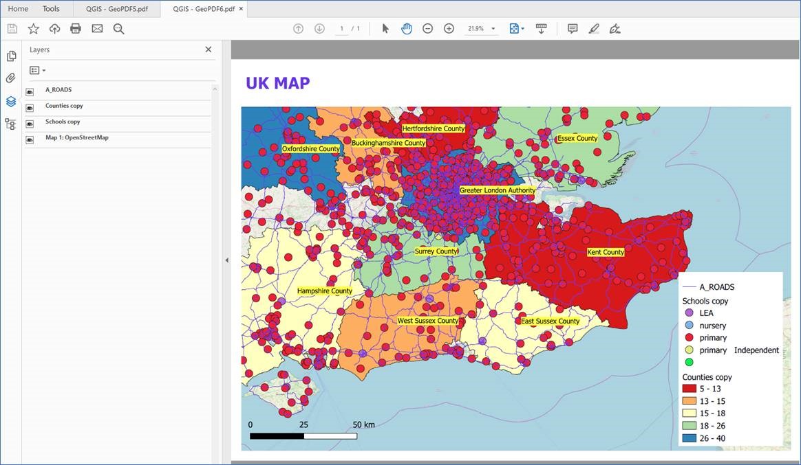Open the zoom percentage dropdown
Image resolution: width=801 pixels, height=465 pixels.
click(x=490, y=28)
